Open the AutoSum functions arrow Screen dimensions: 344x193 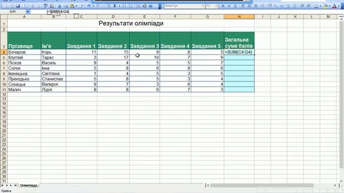tap(119, 6)
